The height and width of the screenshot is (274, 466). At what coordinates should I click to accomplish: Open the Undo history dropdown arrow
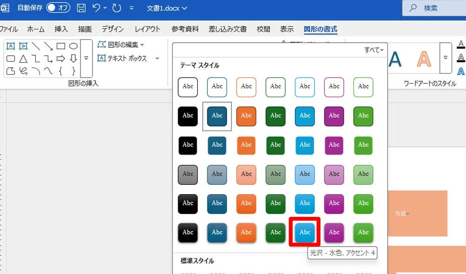tap(105, 8)
